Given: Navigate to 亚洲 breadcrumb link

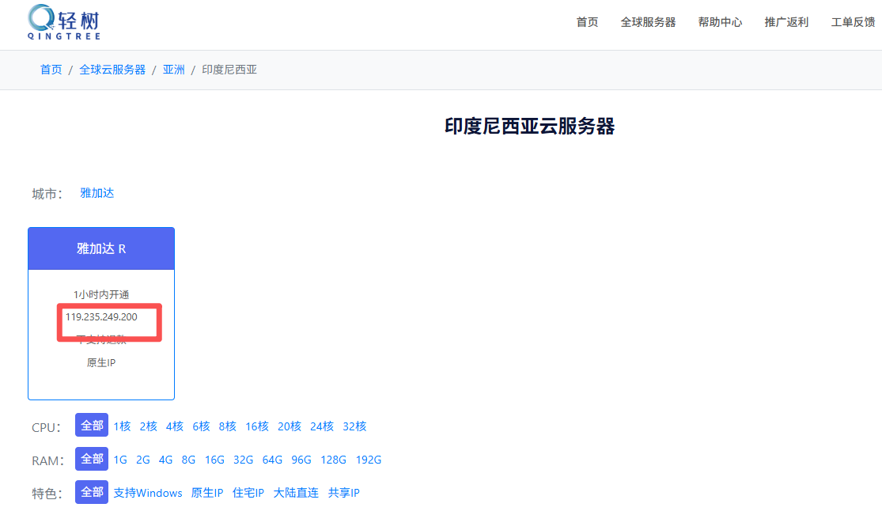Looking at the screenshot, I should click(174, 70).
